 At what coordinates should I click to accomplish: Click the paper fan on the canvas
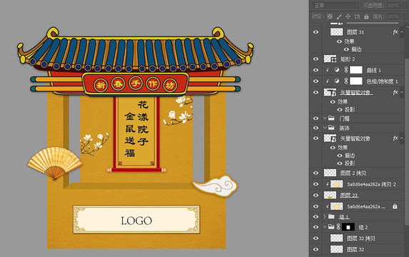(x=55, y=163)
